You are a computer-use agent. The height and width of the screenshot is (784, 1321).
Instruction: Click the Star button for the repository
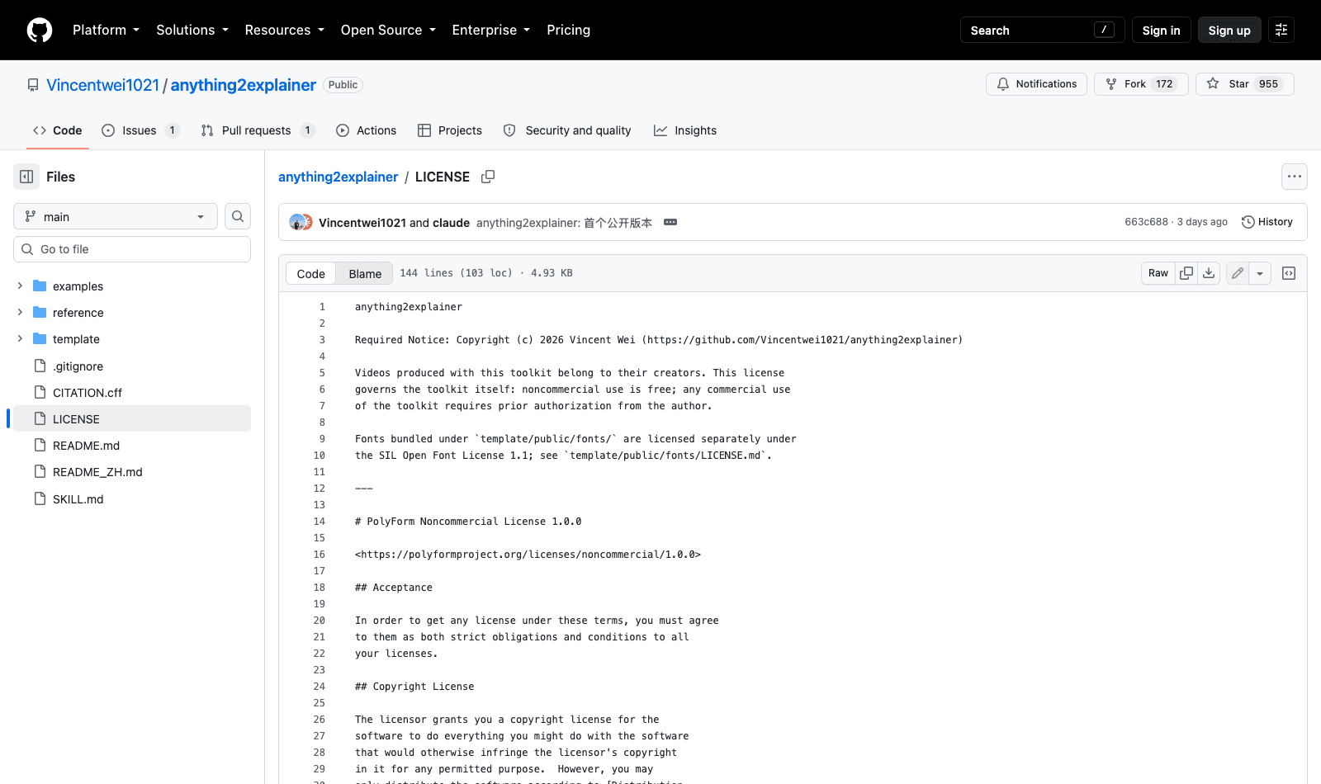pos(1245,84)
